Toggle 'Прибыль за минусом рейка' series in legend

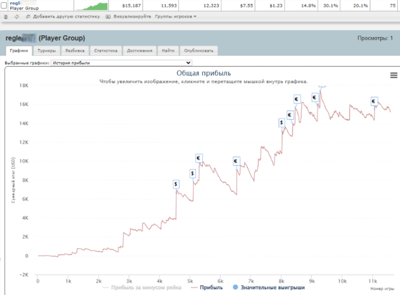142,288
